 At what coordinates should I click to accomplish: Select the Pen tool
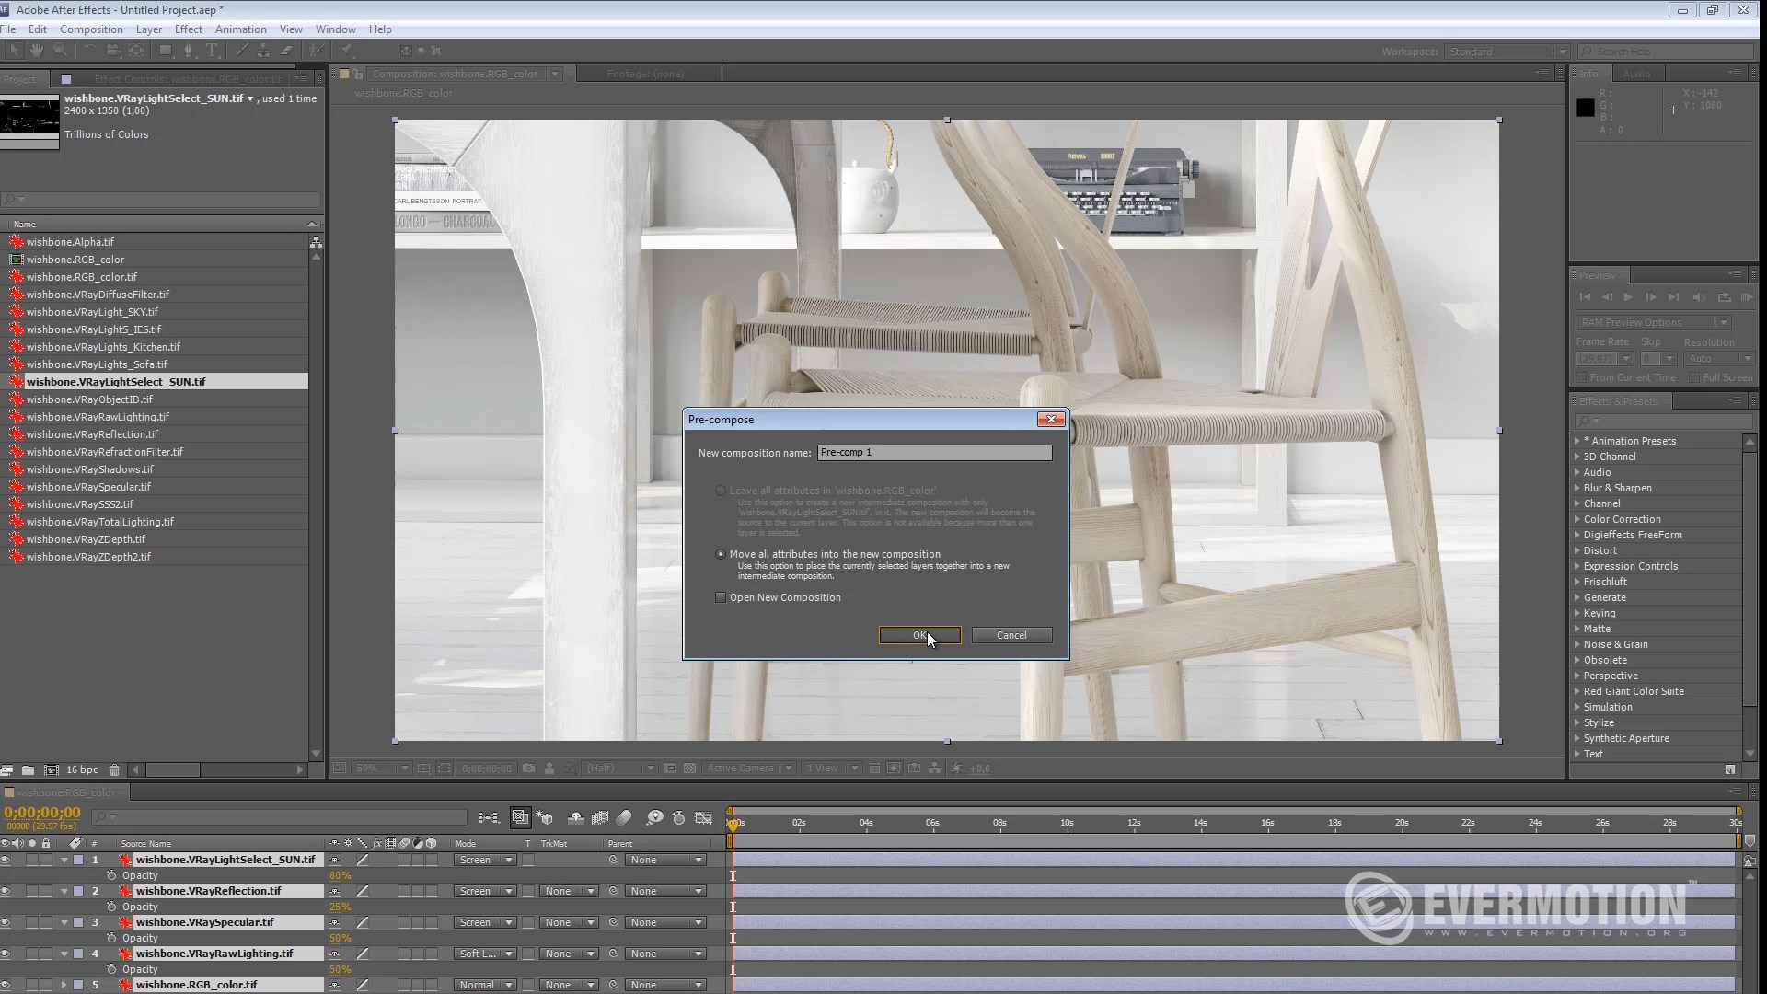(x=189, y=51)
